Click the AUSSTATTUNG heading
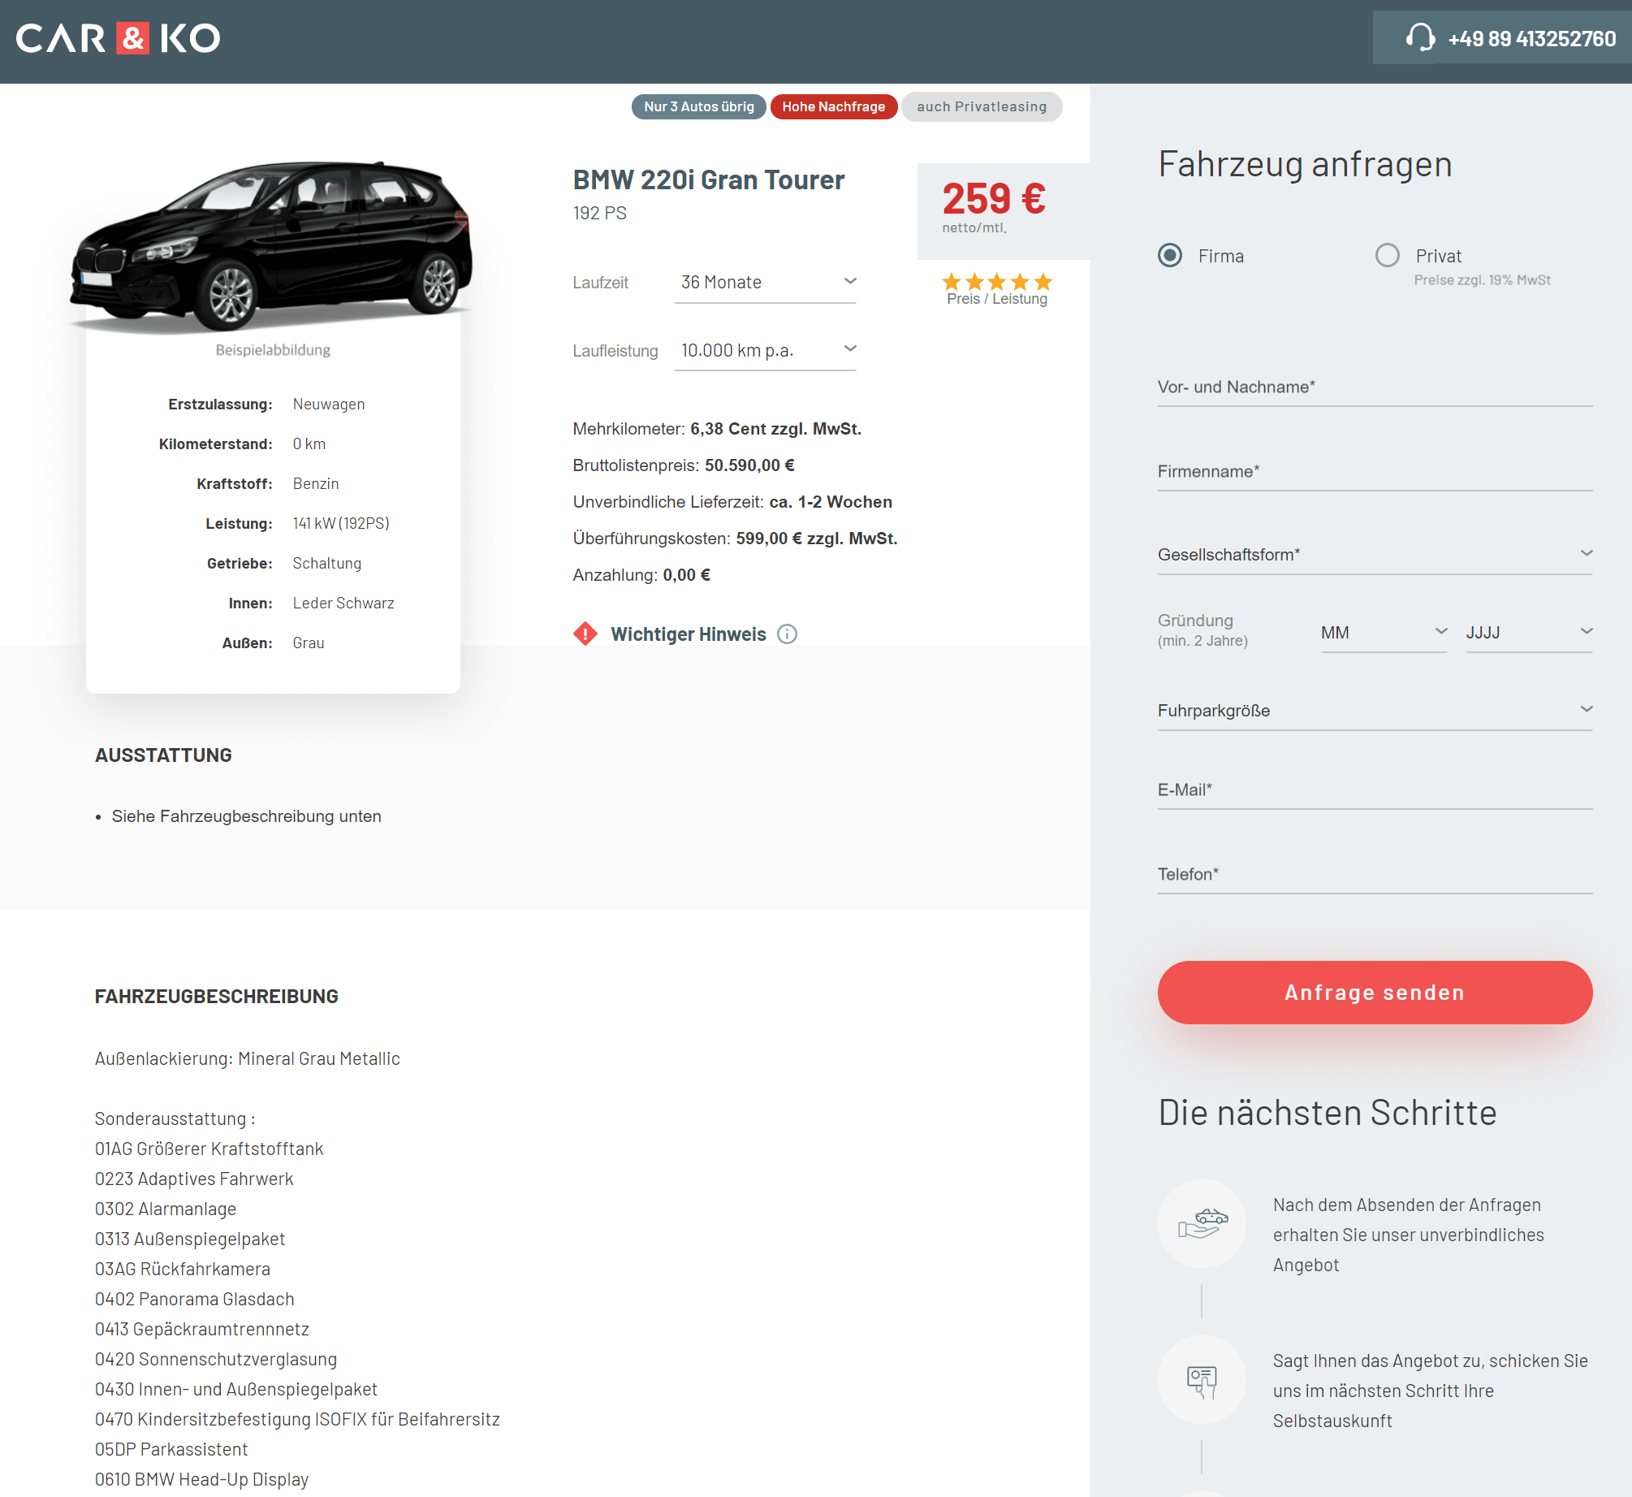The height and width of the screenshot is (1497, 1632). click(x=163, y=755)
